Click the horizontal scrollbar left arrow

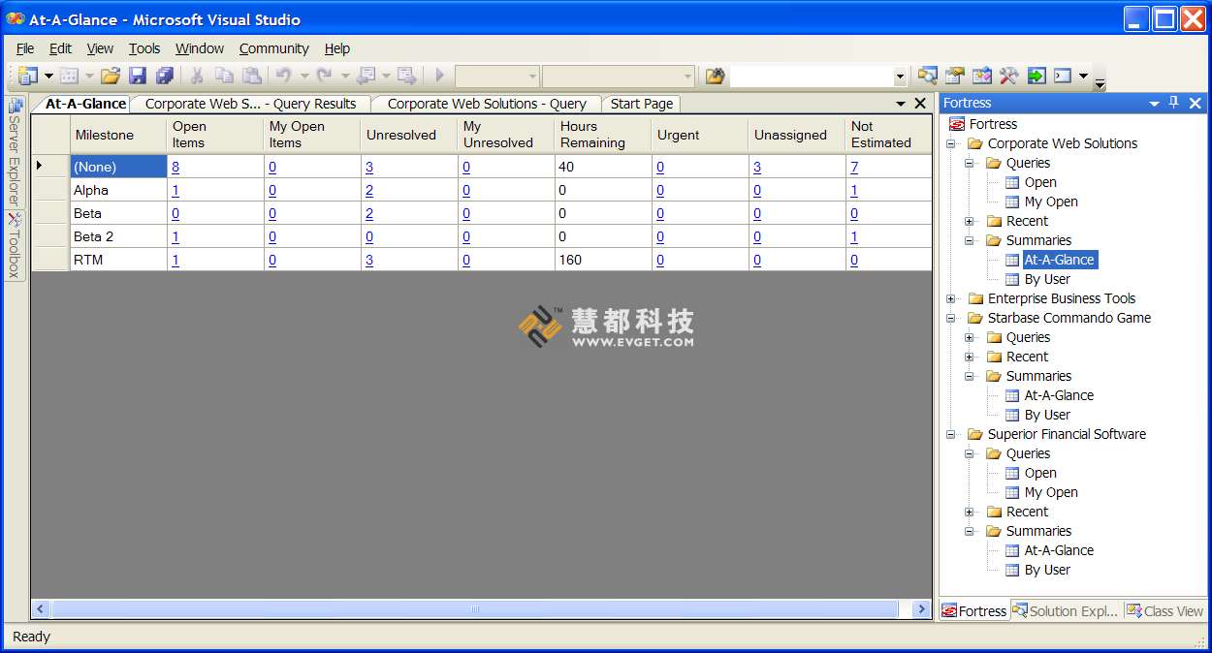[40, 609]
